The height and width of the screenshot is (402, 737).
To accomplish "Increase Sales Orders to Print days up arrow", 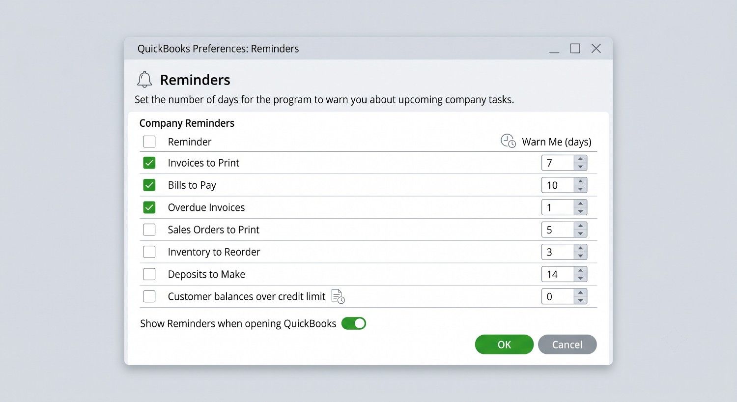I will pos(580,226).
